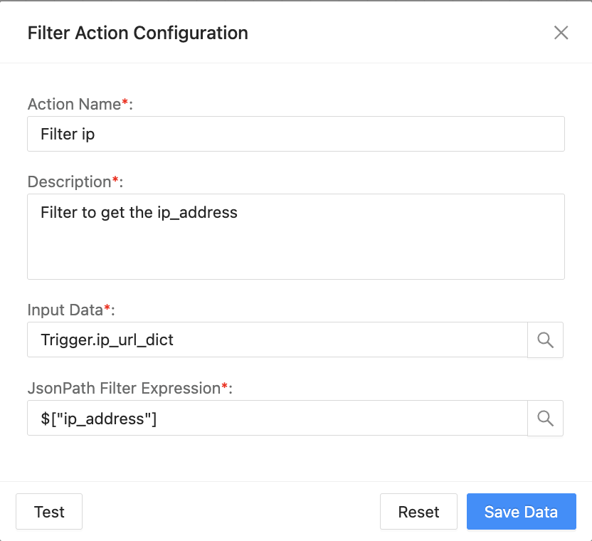Save Data for this filter action
This screenshot has height=541, width=592.
point(521,512)
